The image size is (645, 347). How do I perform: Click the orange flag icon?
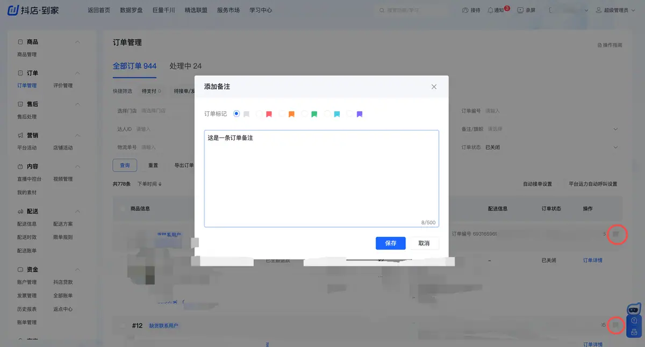click(x=291, y=114)
